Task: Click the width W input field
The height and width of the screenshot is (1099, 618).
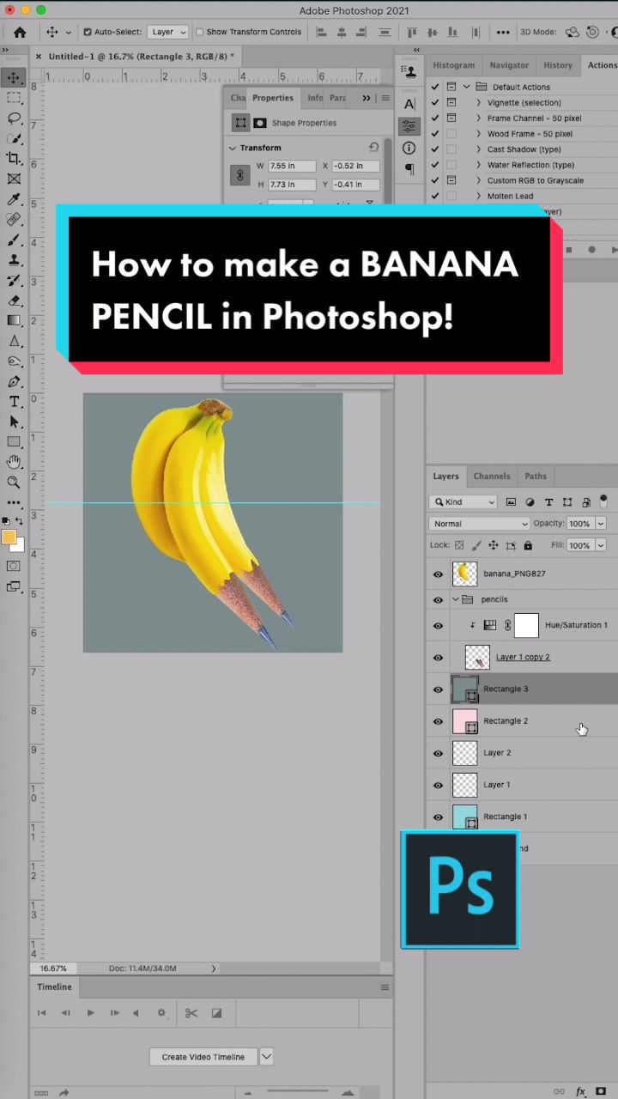Action: click(x=293, y=166)
